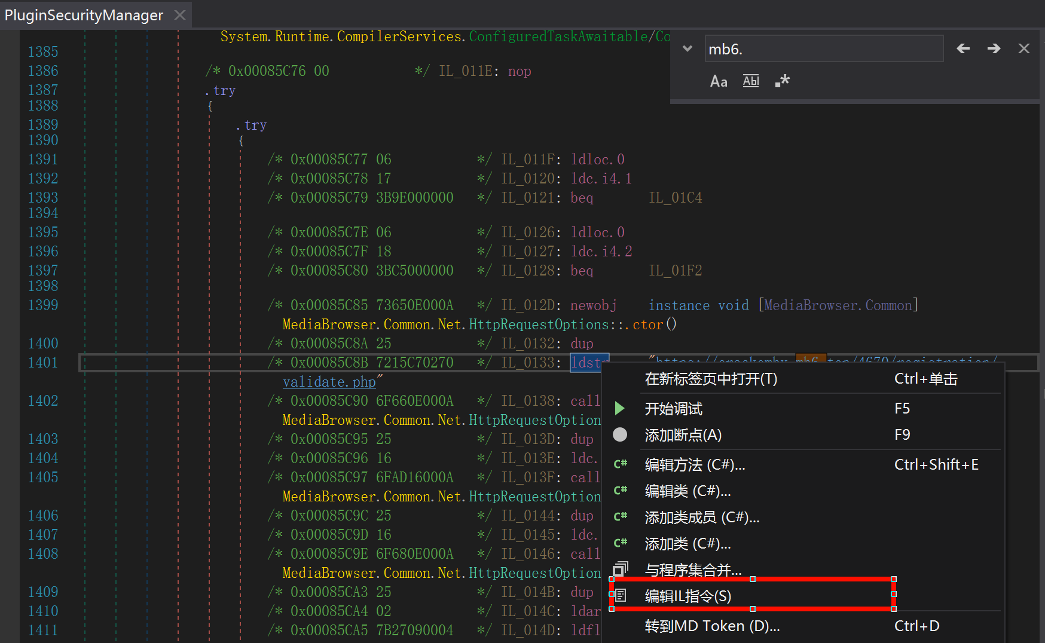Choose 在新标签页中打开(T) menu entry
The width and height of the screenshot is (1045, 643).
coord(711,379)
